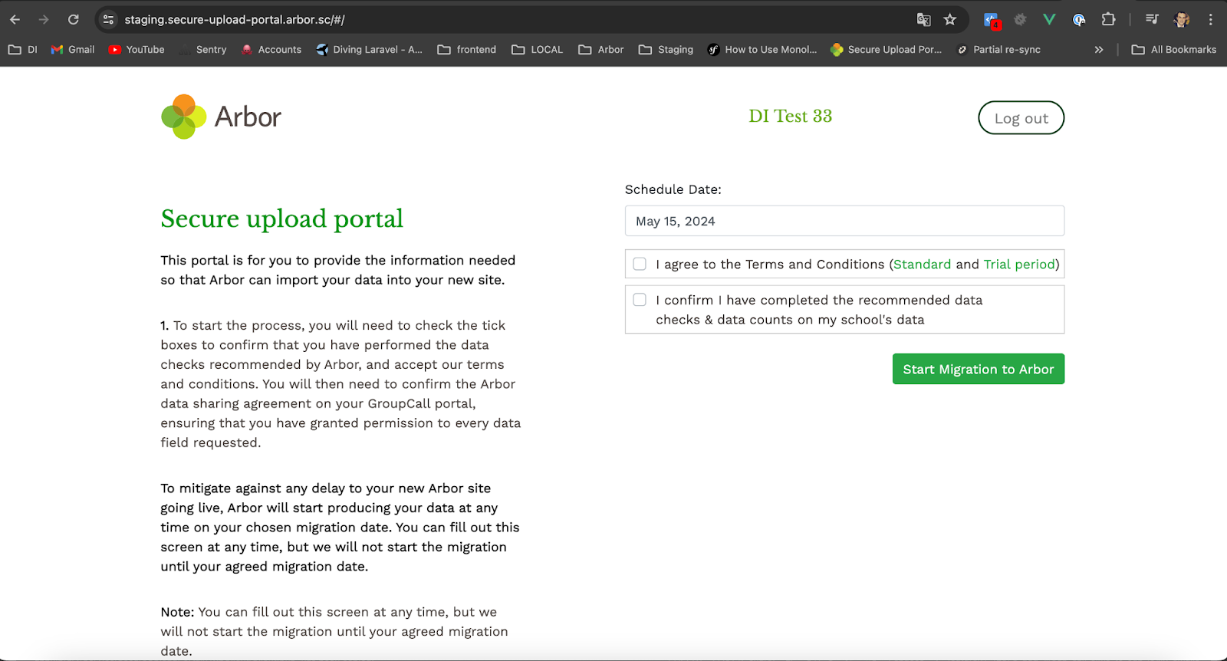Click the Chrome profile avatar
Viewport: 1227px width, 661px height.
1182,20
